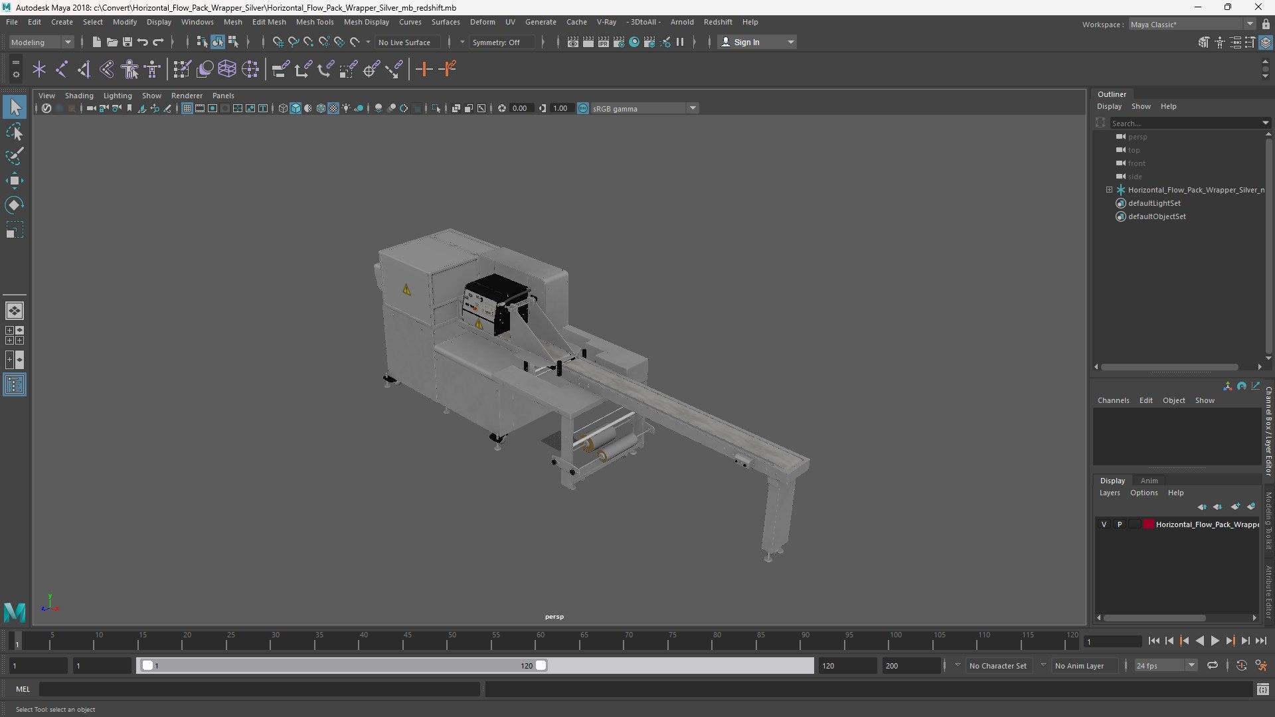Click the red layer color swatch
Screen dimensions: 1275x717
click(1148, 524)
